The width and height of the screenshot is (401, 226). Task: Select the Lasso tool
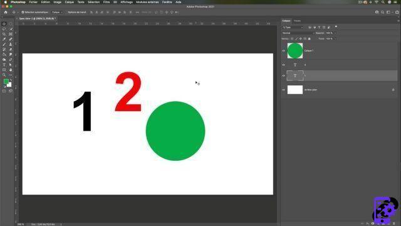(x=4, y=29)
